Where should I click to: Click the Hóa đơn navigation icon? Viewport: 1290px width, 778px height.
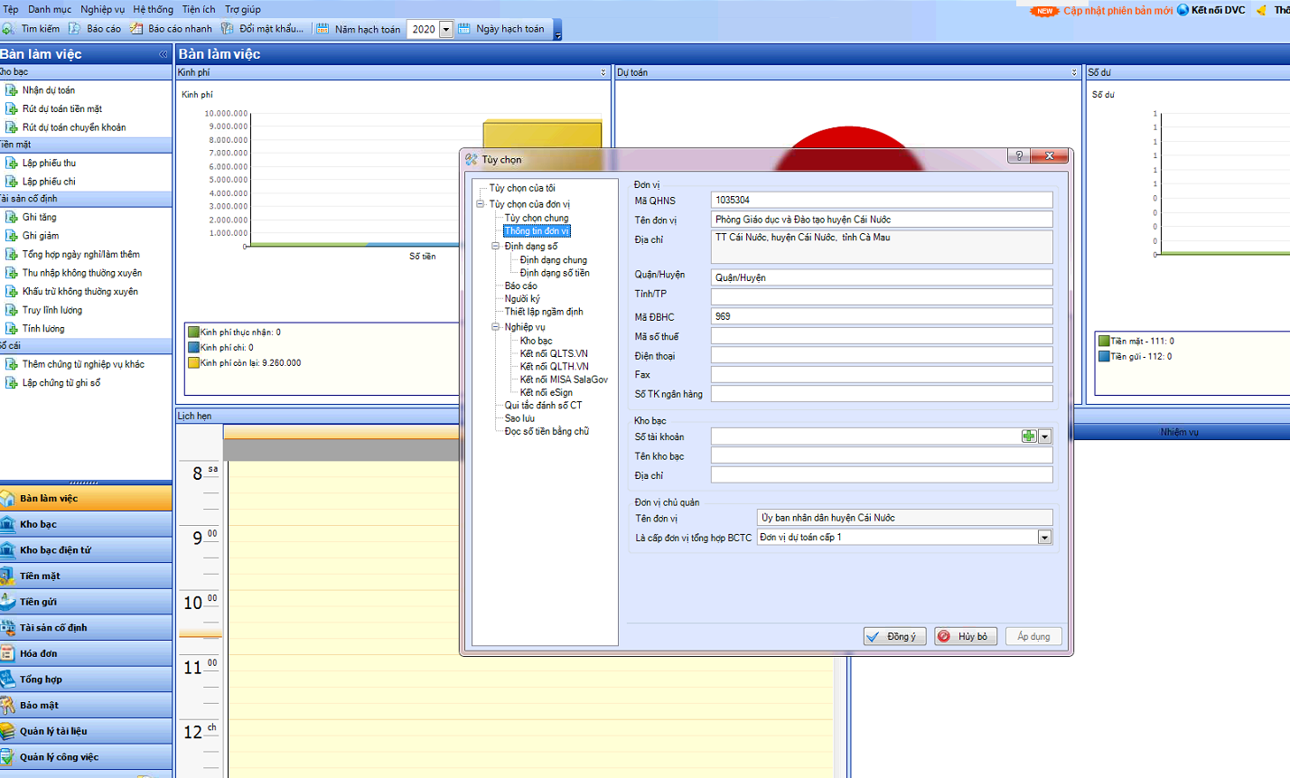(7, 653)
